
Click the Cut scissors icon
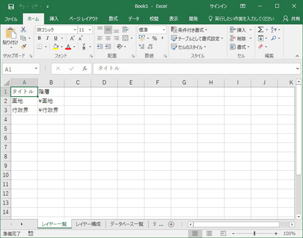tap(23, 30)
